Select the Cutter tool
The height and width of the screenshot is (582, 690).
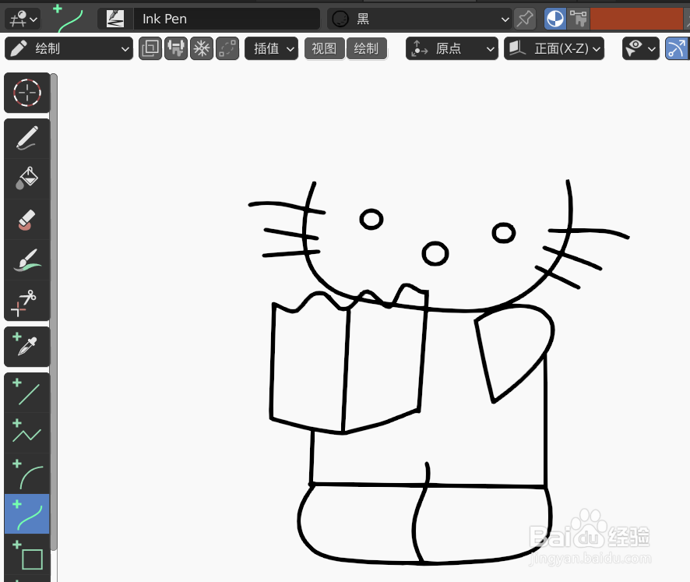pos(26,302)
